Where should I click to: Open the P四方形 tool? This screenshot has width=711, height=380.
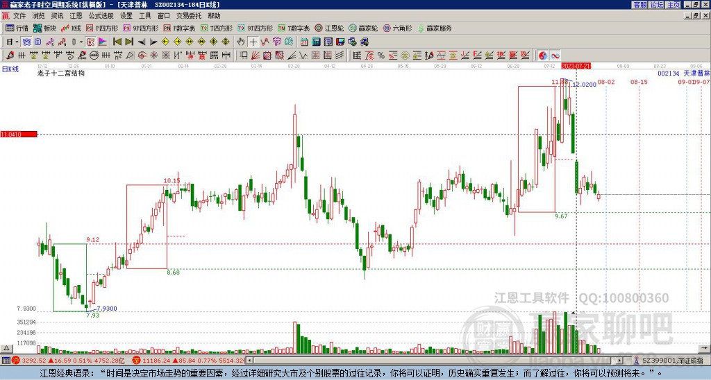pyautogui.click(x=102, y=28)
